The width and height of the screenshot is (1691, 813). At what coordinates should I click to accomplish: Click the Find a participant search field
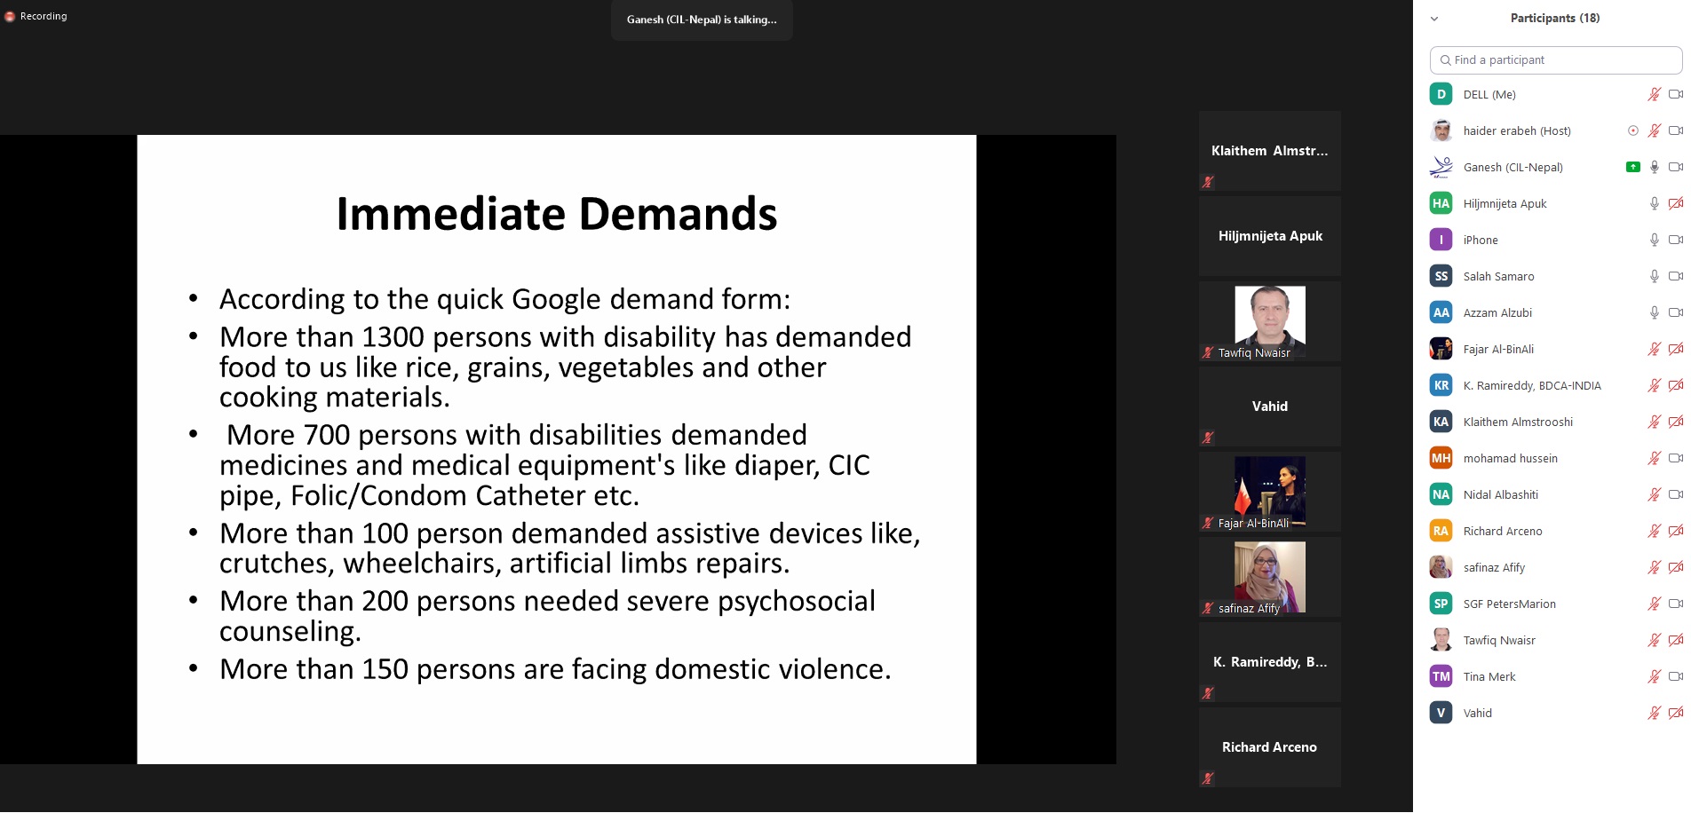(x=1556, y=60)
